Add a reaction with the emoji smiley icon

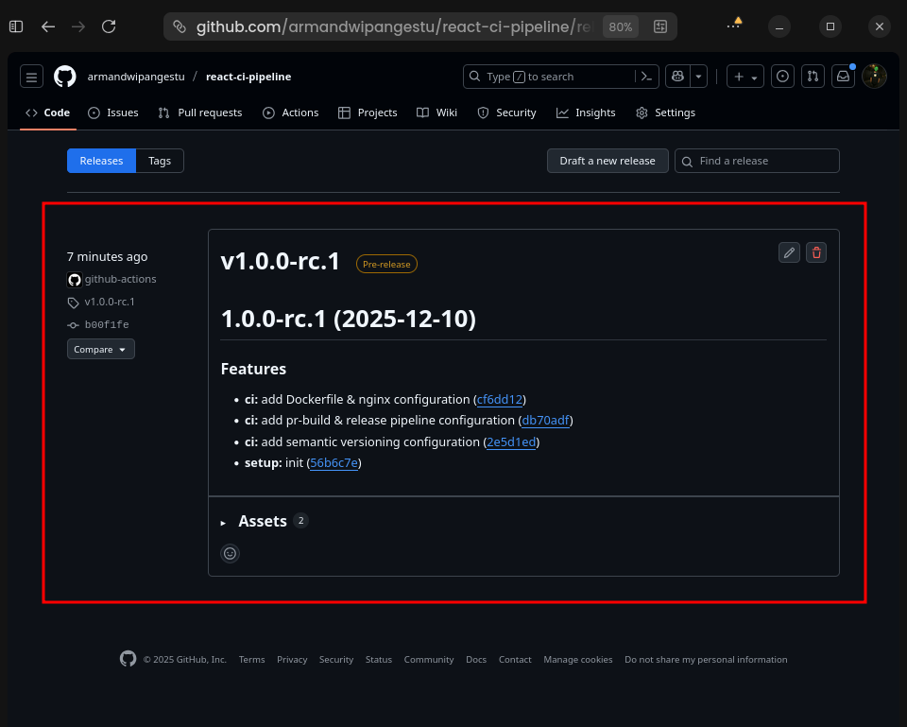click(x=230, y=553)
